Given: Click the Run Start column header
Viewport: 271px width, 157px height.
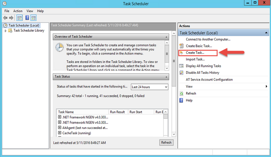Looking at the screenshot, I should (141, 112).
